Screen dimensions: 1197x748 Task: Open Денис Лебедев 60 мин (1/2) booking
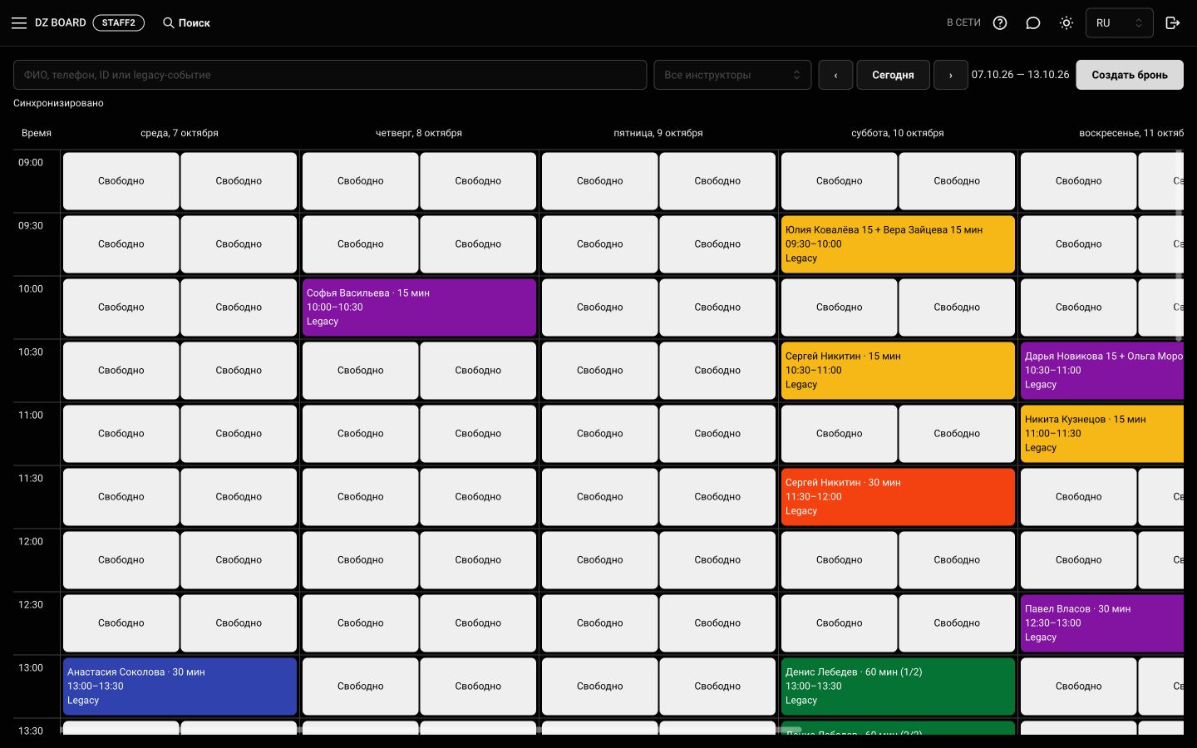click(898, 686)
